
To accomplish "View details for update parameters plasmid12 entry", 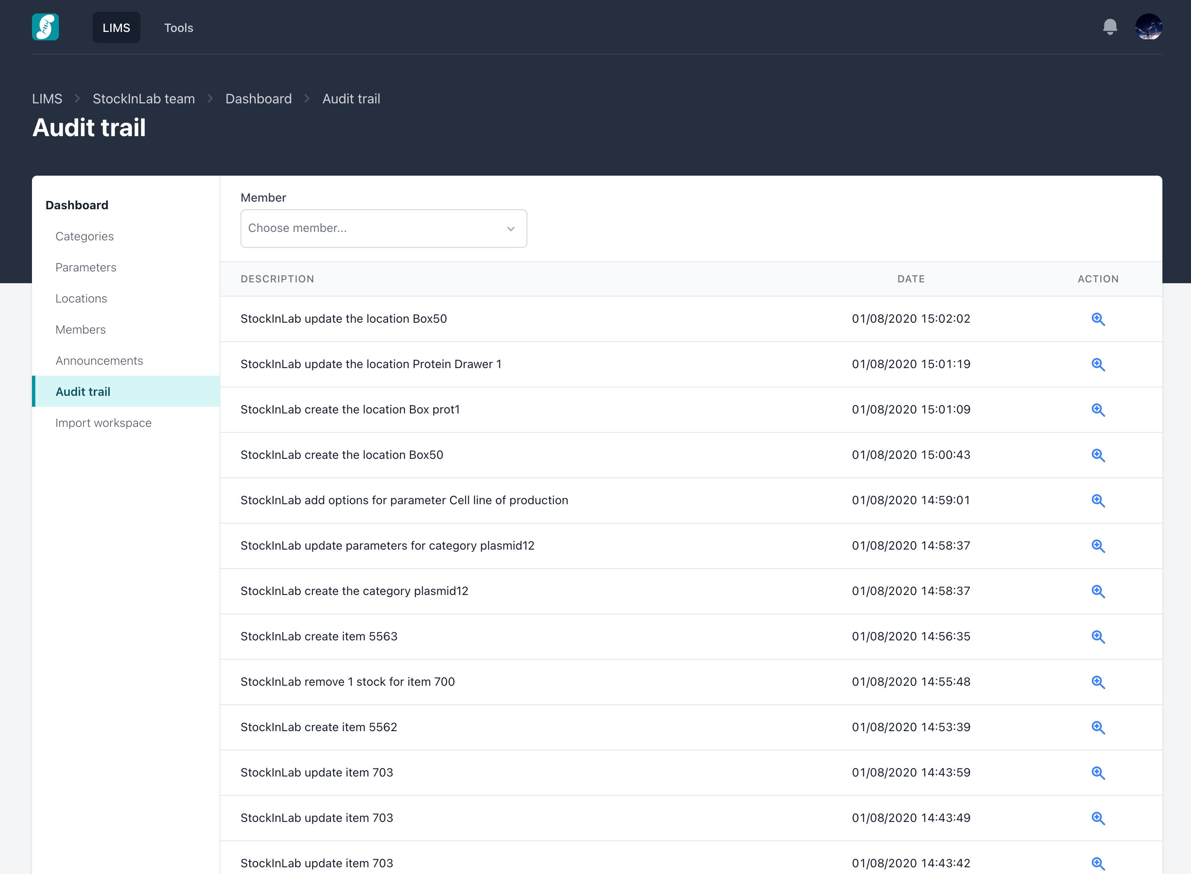I will tap(1098, 546).
